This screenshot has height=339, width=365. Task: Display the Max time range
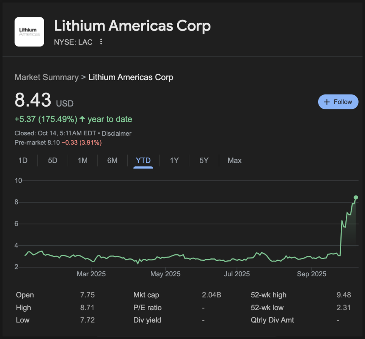click(234, 161)
